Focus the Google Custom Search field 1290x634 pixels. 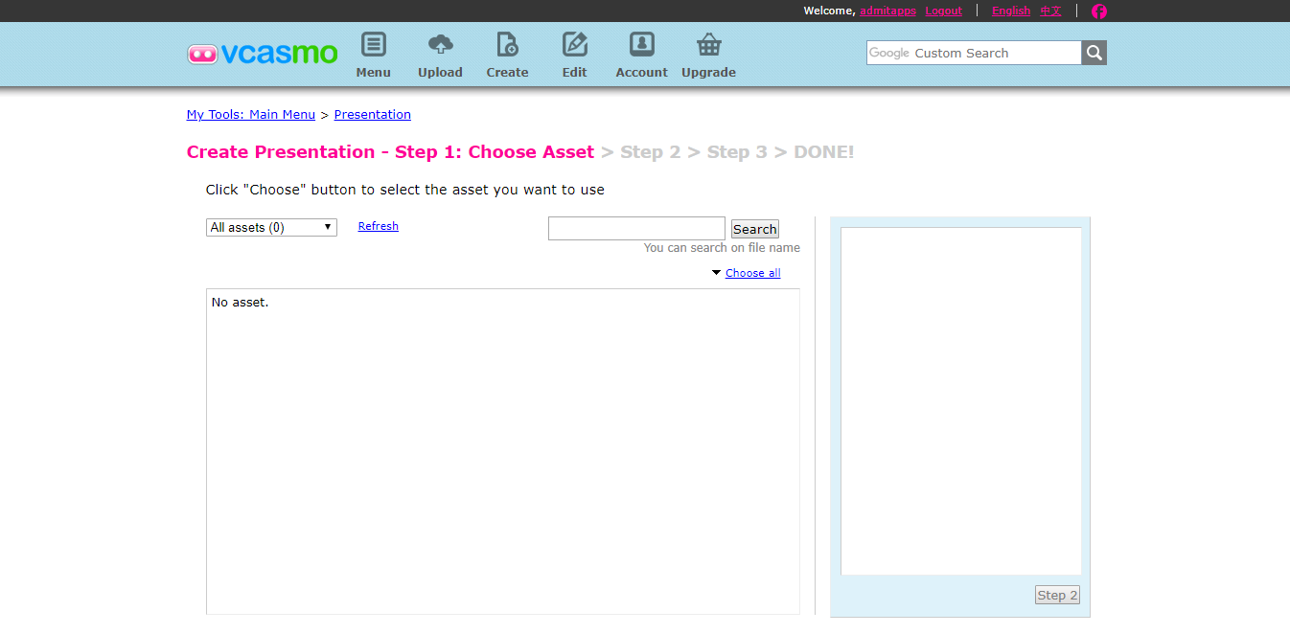pos(974,53)
